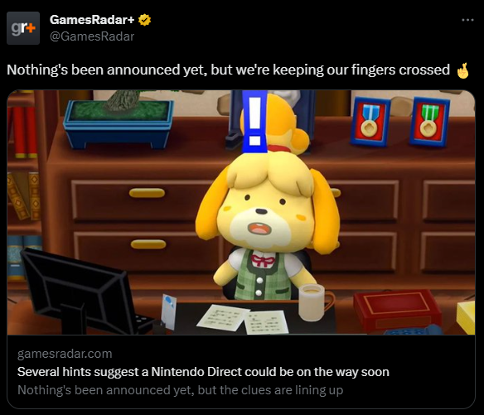Click the blue ribbon medal frame

coord(370,122)
